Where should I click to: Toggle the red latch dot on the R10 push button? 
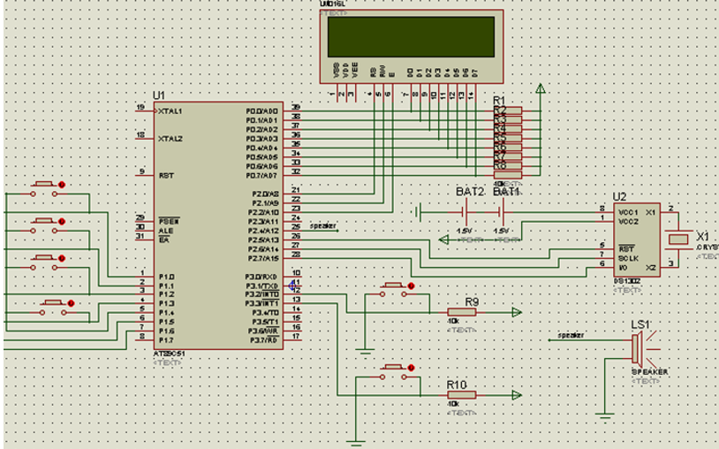[x=411, y=368]
